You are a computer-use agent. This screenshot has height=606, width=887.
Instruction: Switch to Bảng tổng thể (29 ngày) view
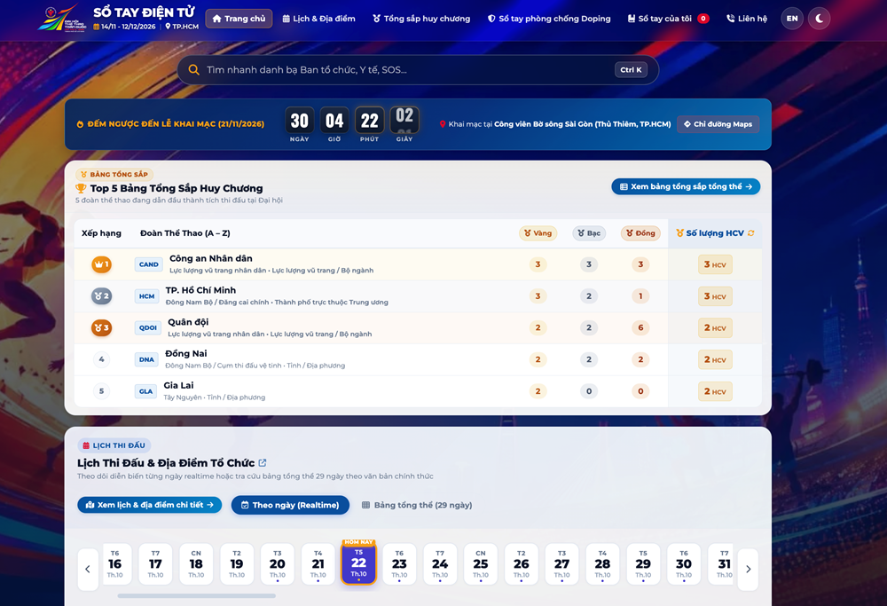(x=417, y=505)
